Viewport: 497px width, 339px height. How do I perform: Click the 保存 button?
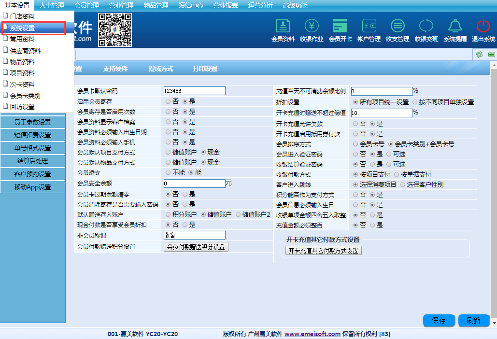(x=439, y=321)
